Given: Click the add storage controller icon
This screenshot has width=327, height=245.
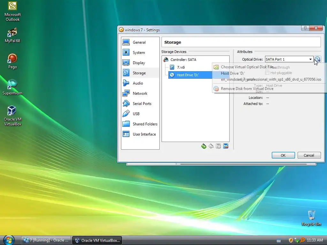Looking at the screenshot, I should point(204,146).
